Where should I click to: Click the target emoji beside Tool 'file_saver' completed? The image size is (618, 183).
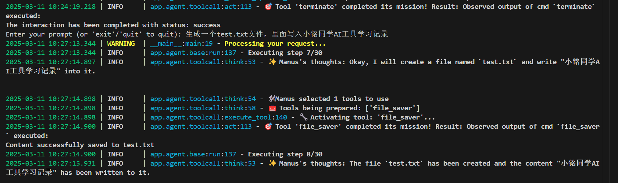(x=268, y=126)
